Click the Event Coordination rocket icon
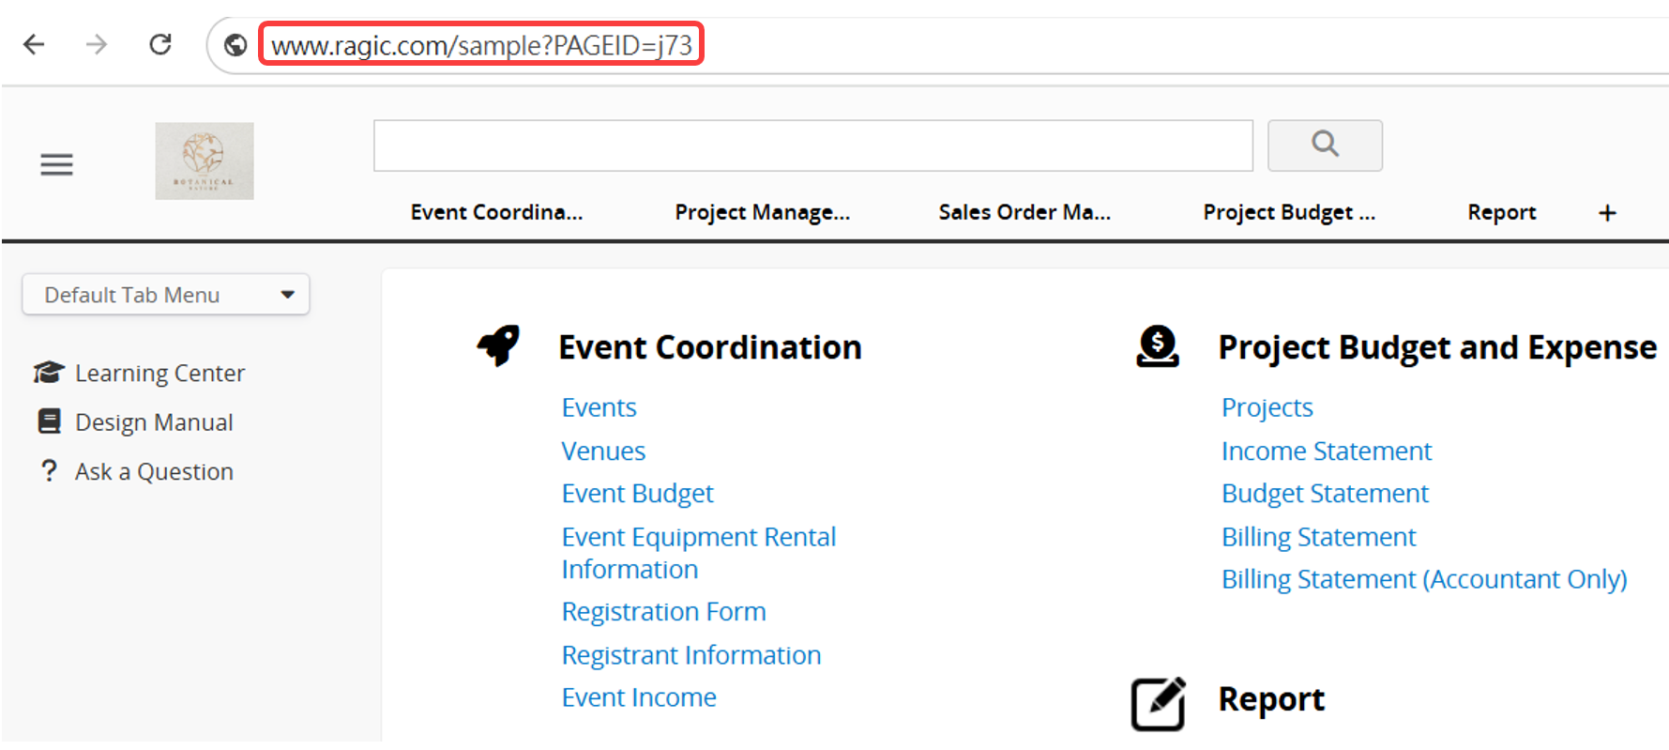The height and width of the screenshot is (750, 1669). click(x=498, y=345)
